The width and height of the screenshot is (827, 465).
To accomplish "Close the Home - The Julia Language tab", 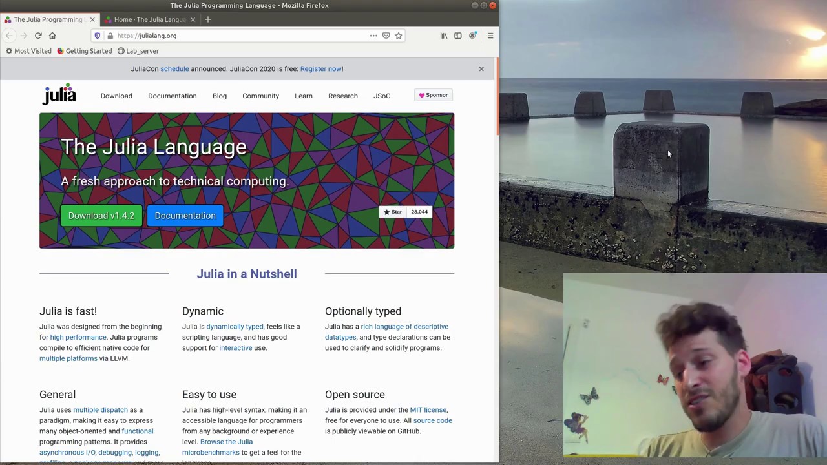I will click(193, 19).
